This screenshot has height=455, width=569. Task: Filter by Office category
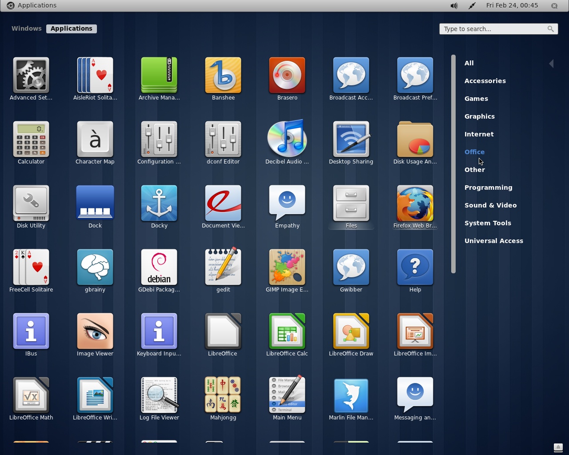474,152
